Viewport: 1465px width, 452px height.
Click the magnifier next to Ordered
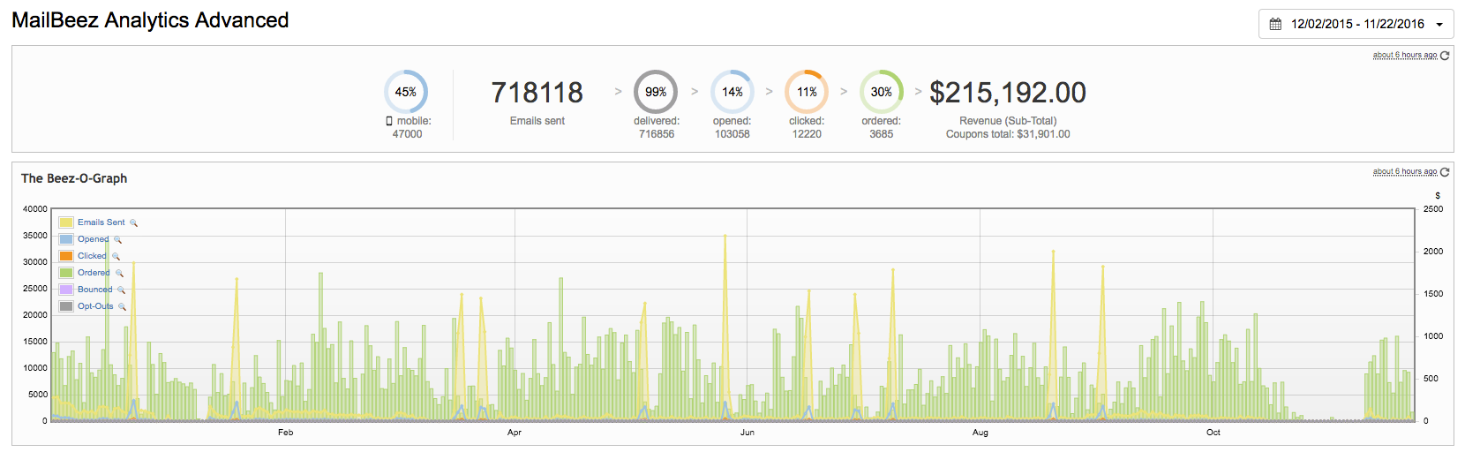pos(119,274)
